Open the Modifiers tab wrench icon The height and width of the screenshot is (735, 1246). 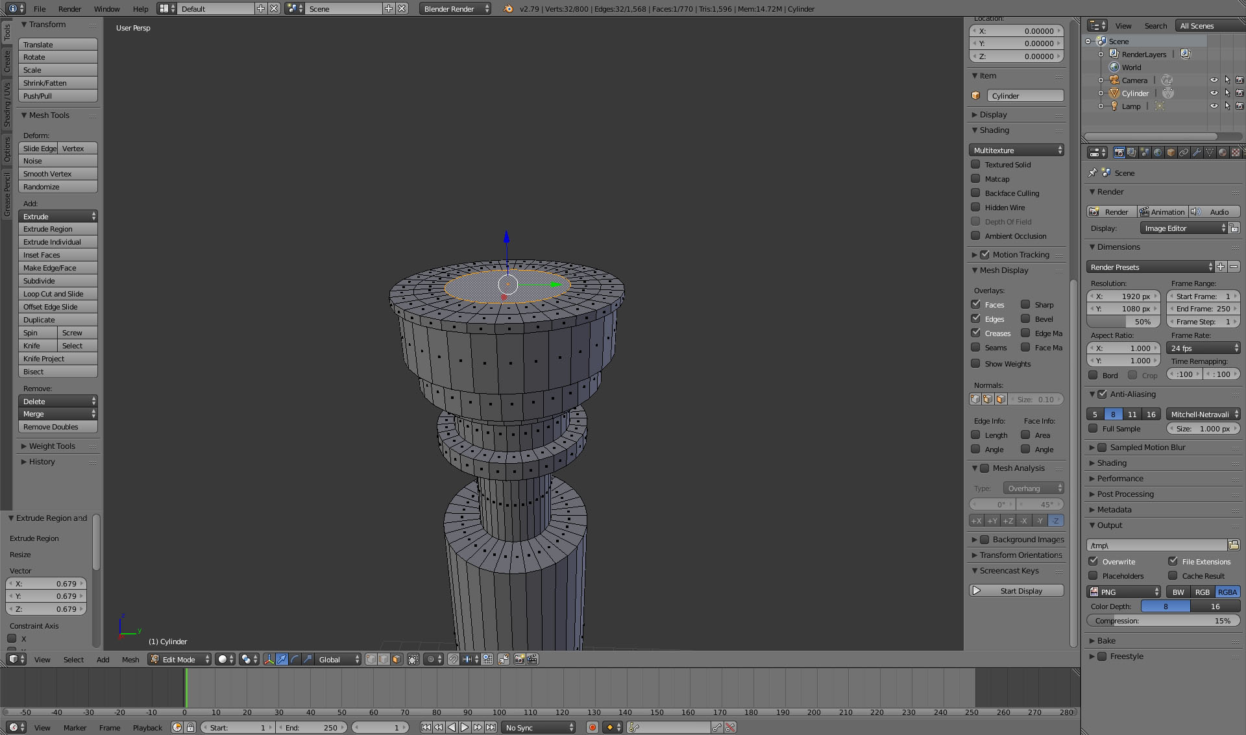[1197, 152]
